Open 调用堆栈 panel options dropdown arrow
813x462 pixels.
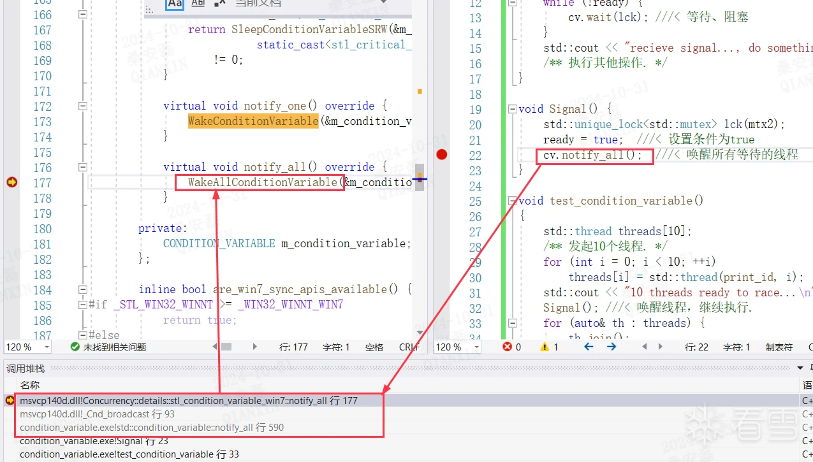[801, 368]
